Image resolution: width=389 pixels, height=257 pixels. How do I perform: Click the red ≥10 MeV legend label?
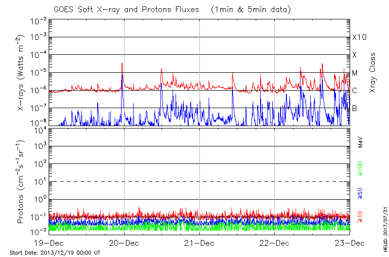point(360,217)
